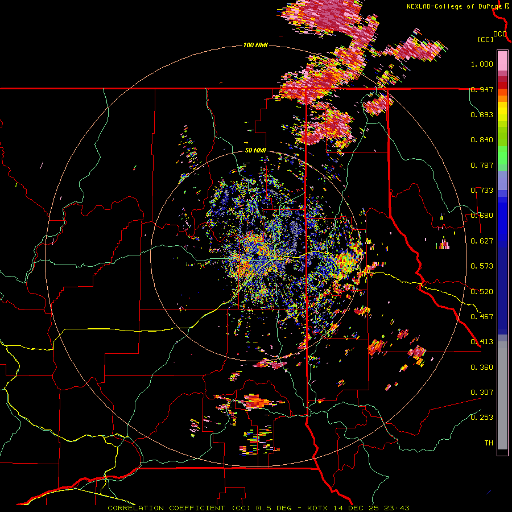Click the Correlation Coefficient KOTX caption text
The image size is (512, 512).
[x=258, y=508]
